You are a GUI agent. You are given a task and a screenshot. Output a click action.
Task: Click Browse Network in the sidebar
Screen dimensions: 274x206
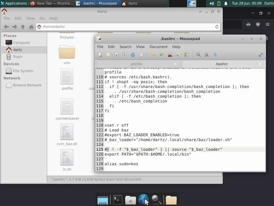(x=24, y=85)
